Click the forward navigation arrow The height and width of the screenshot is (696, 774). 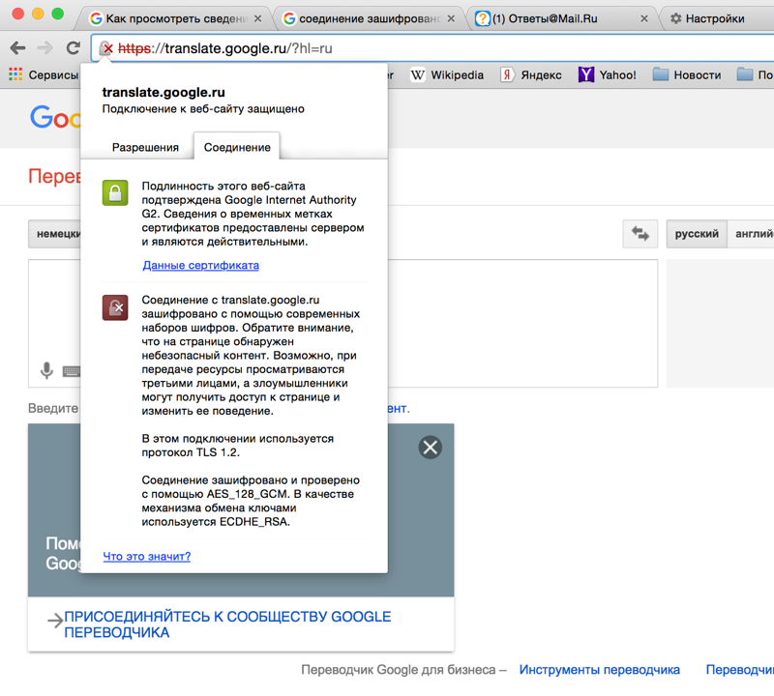(45, 47)
